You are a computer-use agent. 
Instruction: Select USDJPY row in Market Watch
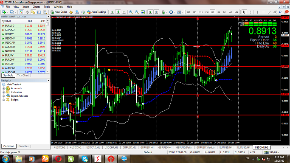tap(23, 34)
